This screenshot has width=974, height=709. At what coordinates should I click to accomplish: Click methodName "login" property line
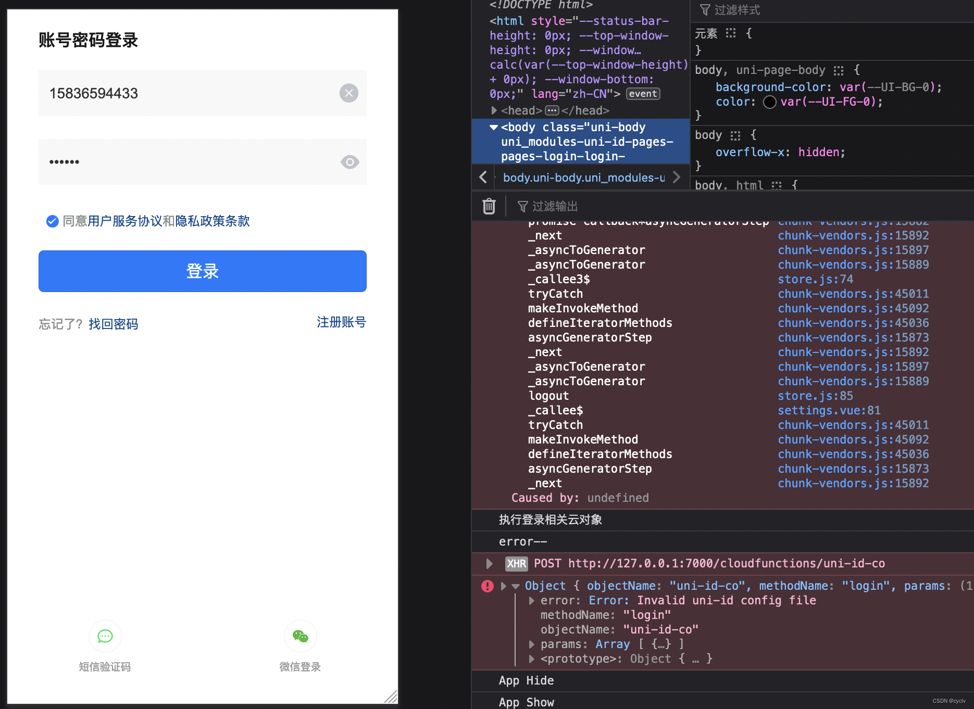click(x=606, y=615)
